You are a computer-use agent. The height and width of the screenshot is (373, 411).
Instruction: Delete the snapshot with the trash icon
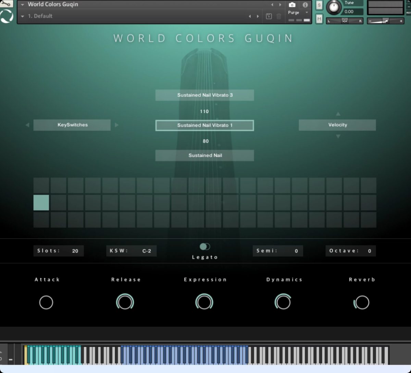(x=279, y=16)
